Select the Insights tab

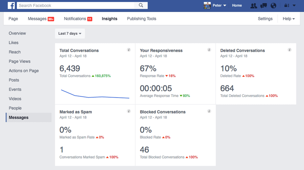tap(109, 19)
